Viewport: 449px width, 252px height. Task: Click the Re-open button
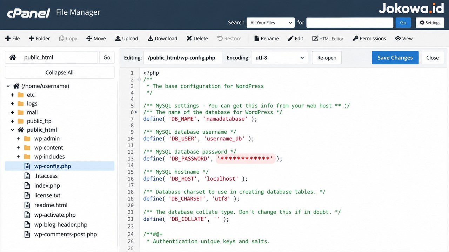click(x=327, y=58)
